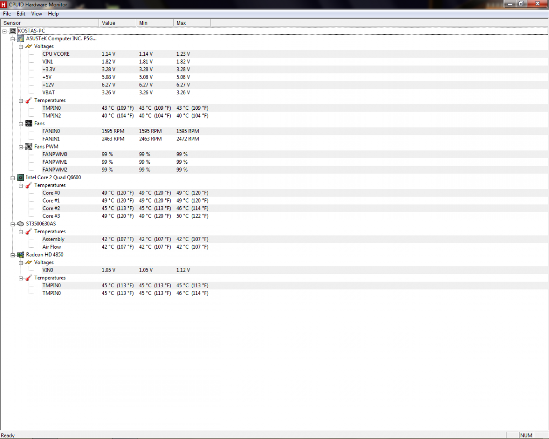Click the hard drive Temperatures thermometer icon
Image resolution: width=549 pixels, height=439 pixels.
pyautogui.click(x=28, y=231)
